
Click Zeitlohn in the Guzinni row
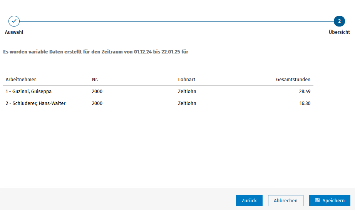click(187, 92)
